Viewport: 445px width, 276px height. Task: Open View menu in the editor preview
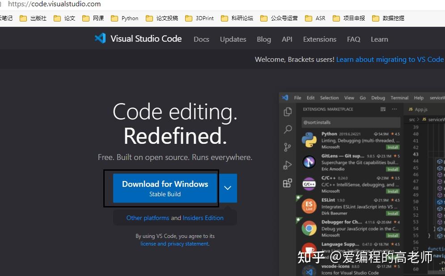pos(349,98)
